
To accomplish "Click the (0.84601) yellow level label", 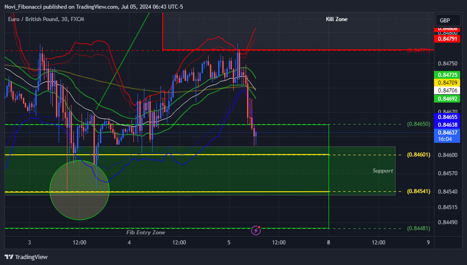I will pyautogui.click(x=418, y=155).
